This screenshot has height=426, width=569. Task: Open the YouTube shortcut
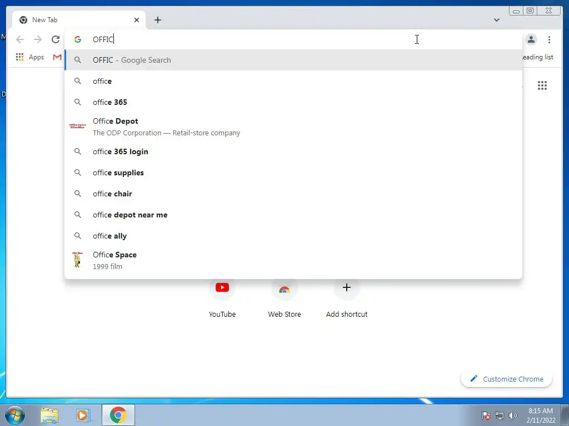click(222, 298)
